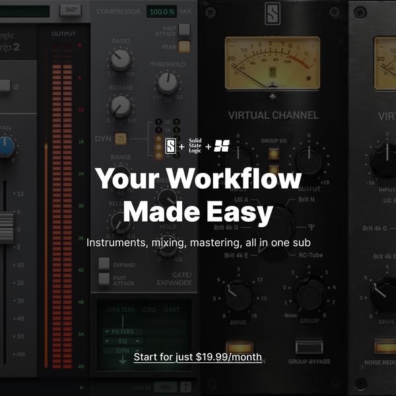396x396 pixels.
Task: Click the HQ button at bottom
Action: [x=166, y=387]
